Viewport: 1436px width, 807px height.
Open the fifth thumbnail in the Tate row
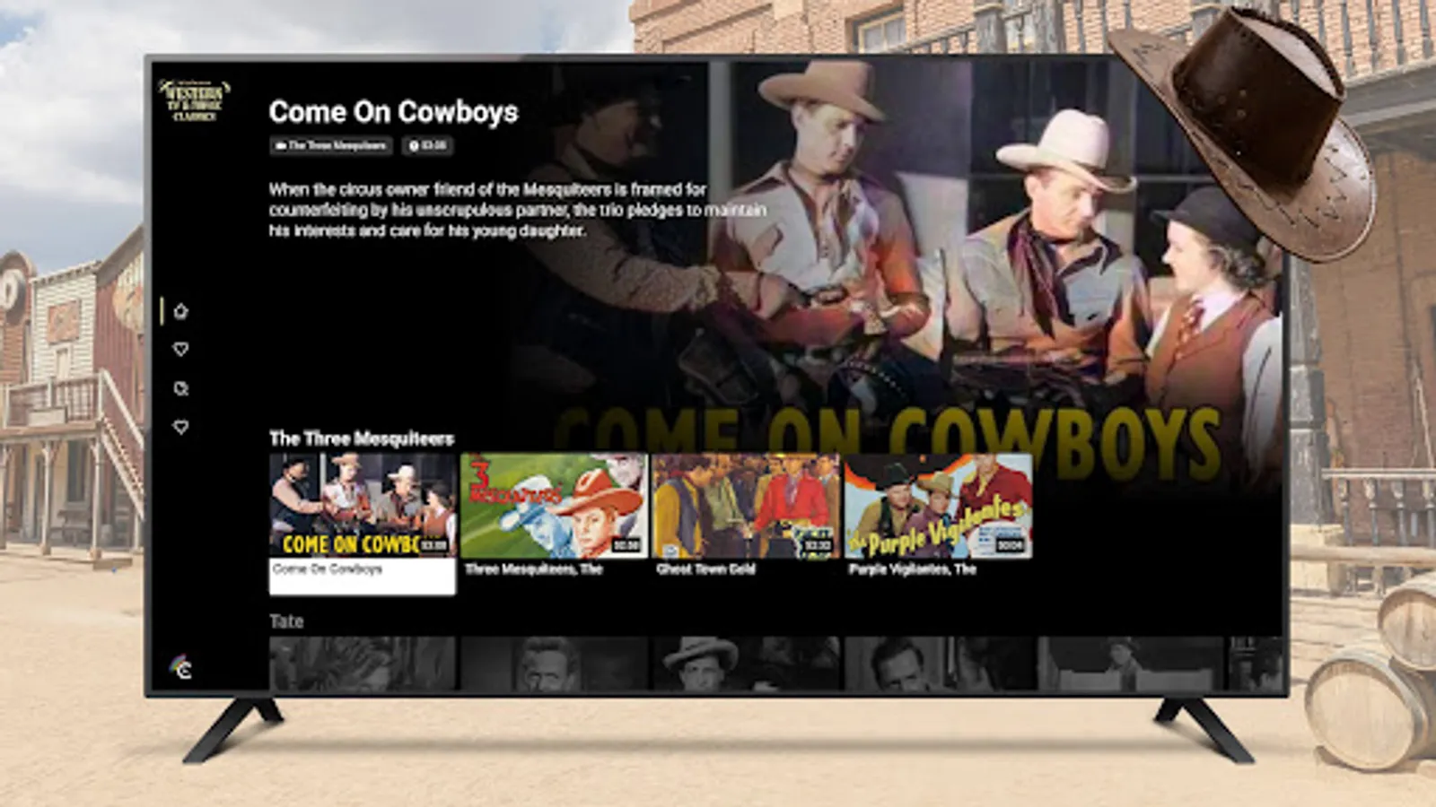(1130, 664)
